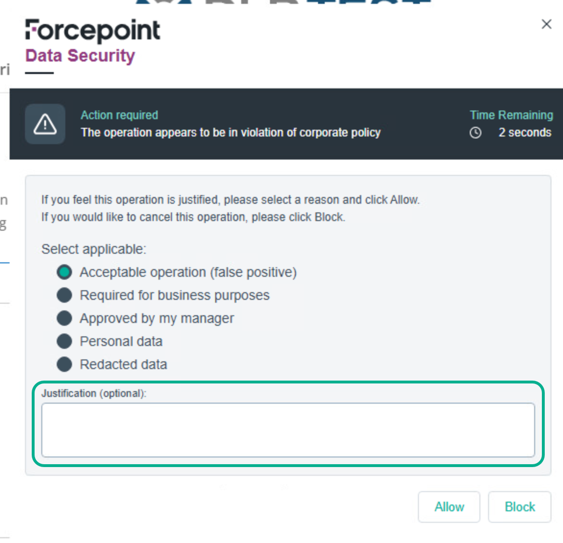Image resolution: width=563 pixels, height=543 pixels.
Task: Click the Data Security heading
Action: pyautogui.click(x=80, y=56)
